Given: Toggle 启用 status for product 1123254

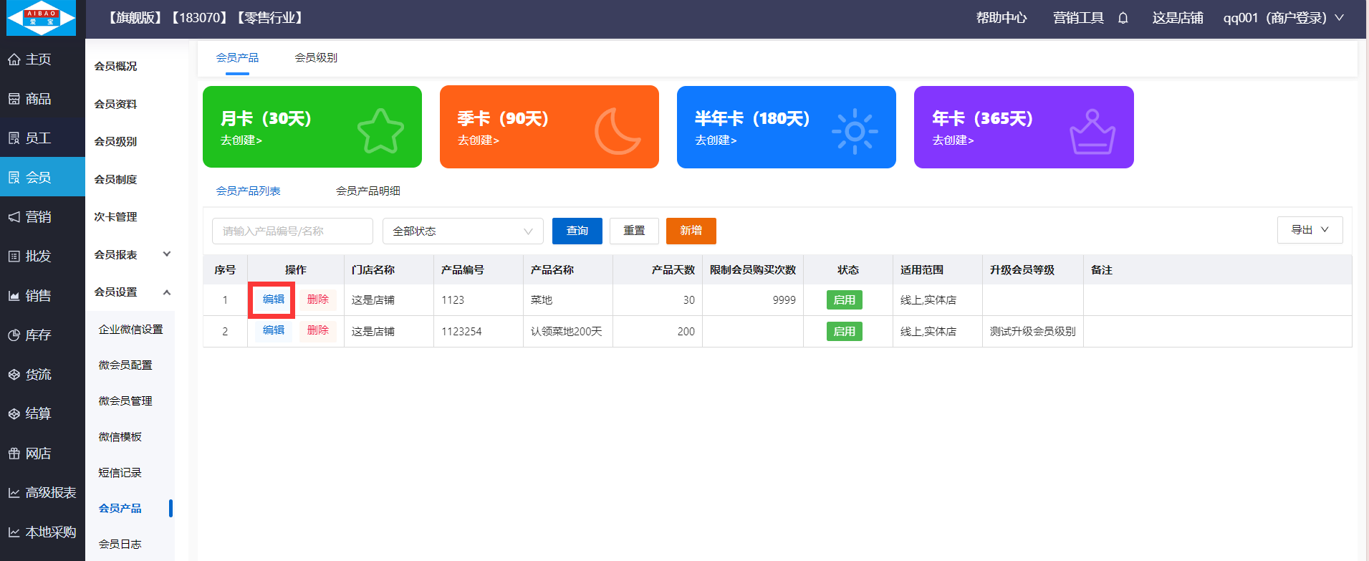Looking at the screenshot, I should click(844, 332).
